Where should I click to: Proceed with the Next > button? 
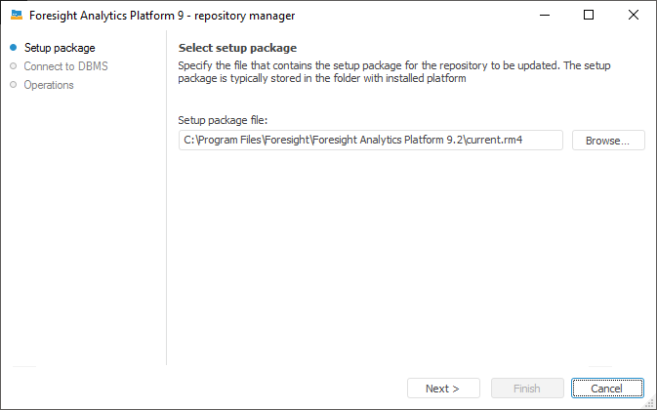coord(443,389)
